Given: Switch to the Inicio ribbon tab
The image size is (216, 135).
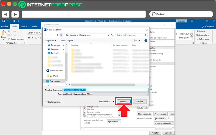Looking at the screenshot, I should 14,26.
